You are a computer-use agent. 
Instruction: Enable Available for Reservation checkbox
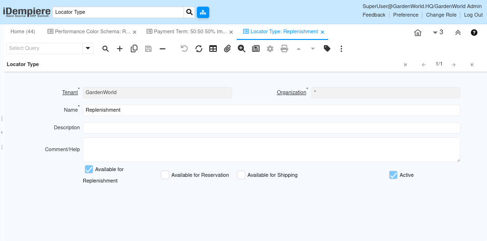pyautogui.click(x=165, y=175)
